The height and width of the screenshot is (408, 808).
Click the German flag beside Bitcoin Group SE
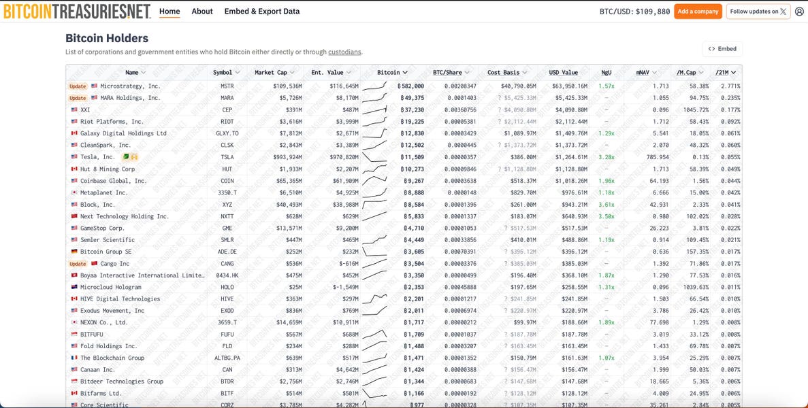click(x=74, y=252)
